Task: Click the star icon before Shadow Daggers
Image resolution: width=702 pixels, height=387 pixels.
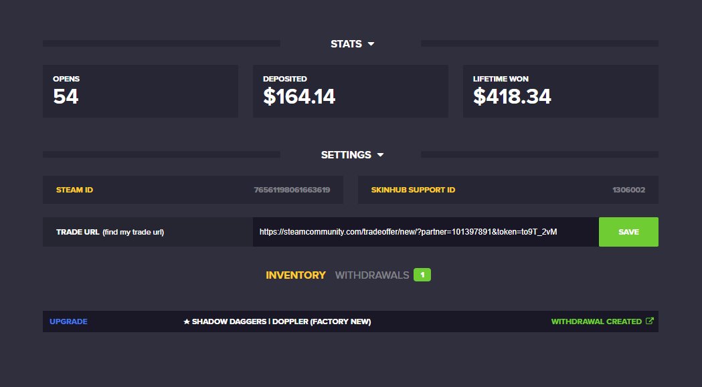Action: [187, 321]
